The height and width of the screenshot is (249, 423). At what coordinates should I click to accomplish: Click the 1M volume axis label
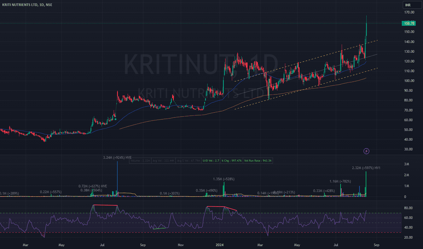pyautogui.click(x=407, y=186)
